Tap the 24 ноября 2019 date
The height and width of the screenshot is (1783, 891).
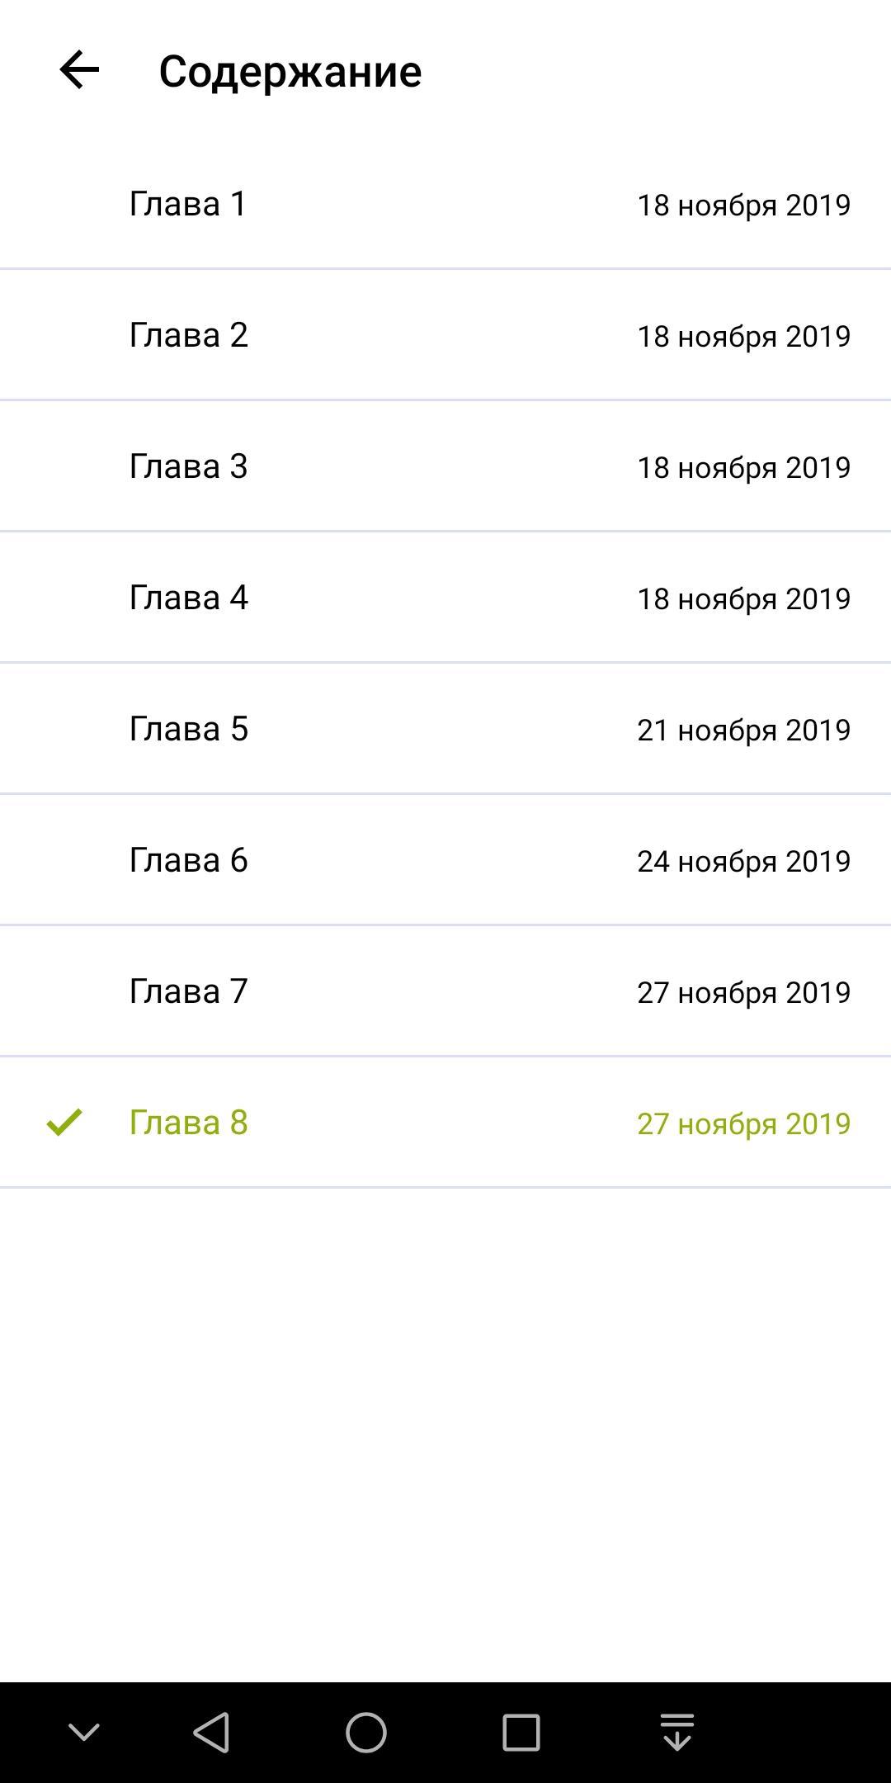tap(743, 861)
